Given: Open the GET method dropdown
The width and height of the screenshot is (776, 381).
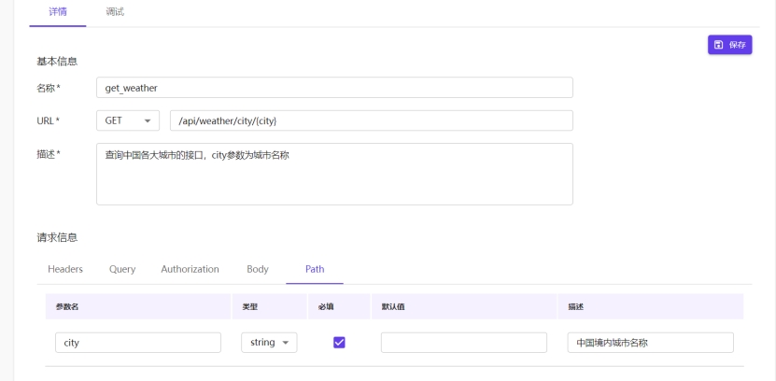Looking at the screenshot, I should (x=128, y=120).
